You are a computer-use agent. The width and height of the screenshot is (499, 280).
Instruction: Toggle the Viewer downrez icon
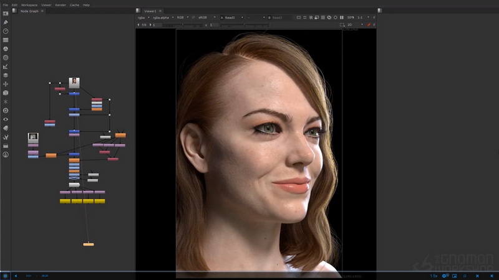pos(317,17)
